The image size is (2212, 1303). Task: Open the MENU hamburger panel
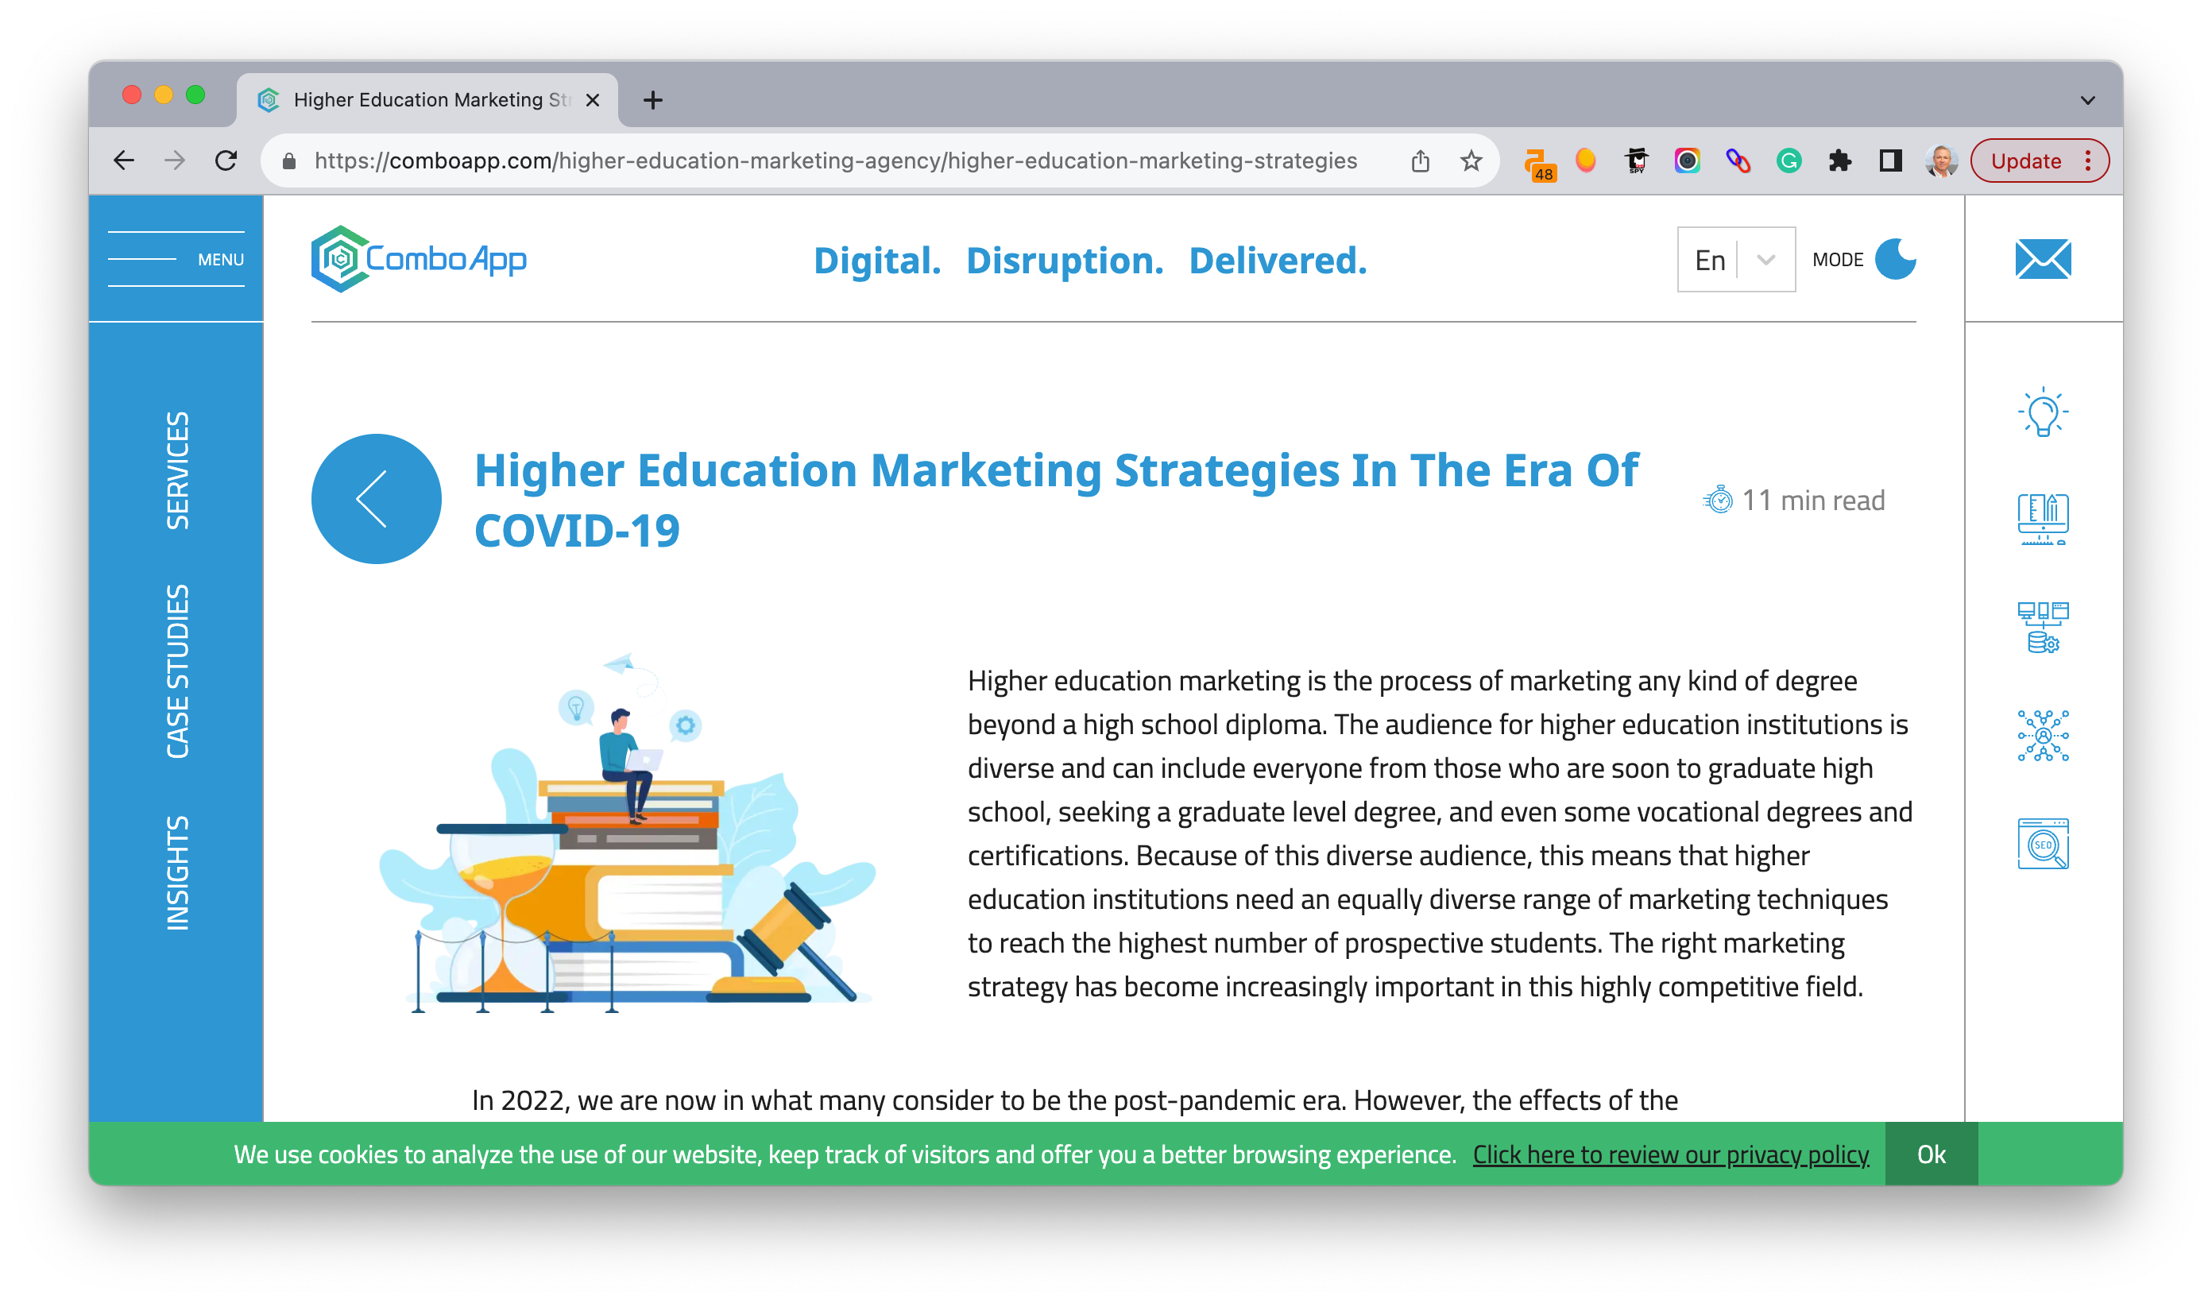[x=176, y=259]
